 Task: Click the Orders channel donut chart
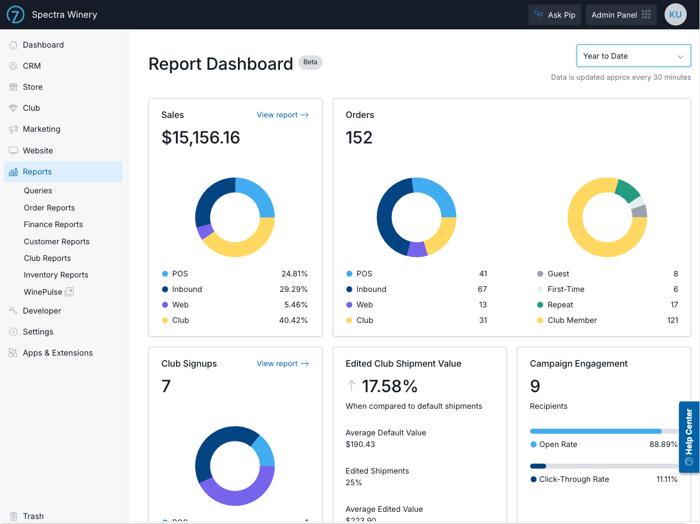tap(416, 217)
